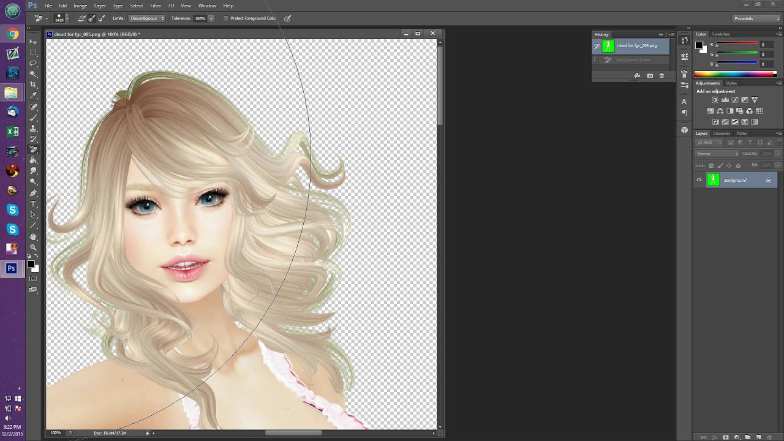The image size is (784, 441).
Task: Switch to the Paths tab
Action: [742, 134]
